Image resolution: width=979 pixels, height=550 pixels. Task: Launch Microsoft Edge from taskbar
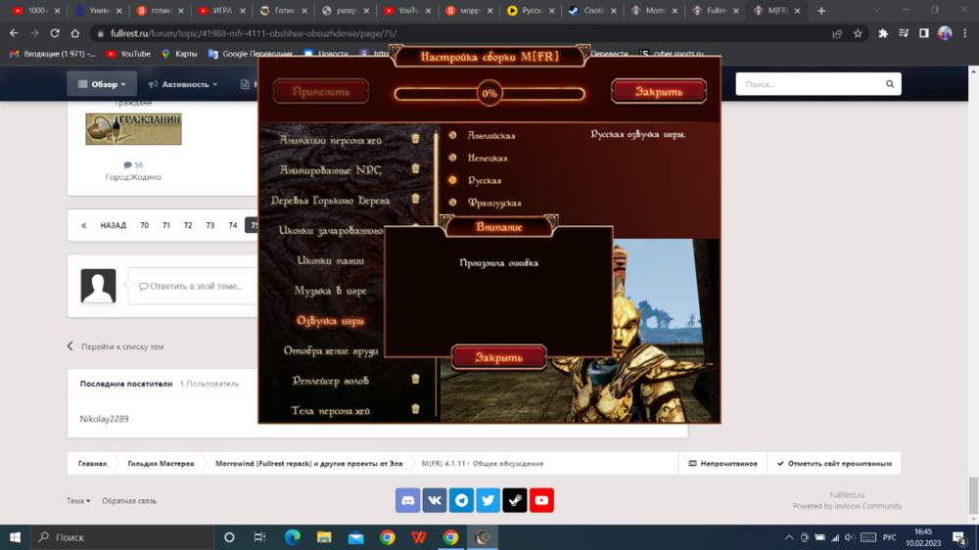(292, 537)
